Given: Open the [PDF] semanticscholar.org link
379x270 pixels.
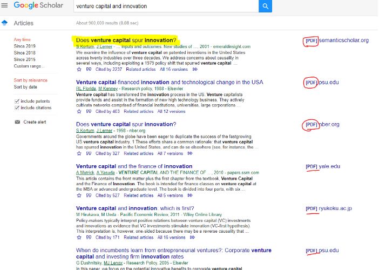Looking at the screenshot, I should click(337, 40).
